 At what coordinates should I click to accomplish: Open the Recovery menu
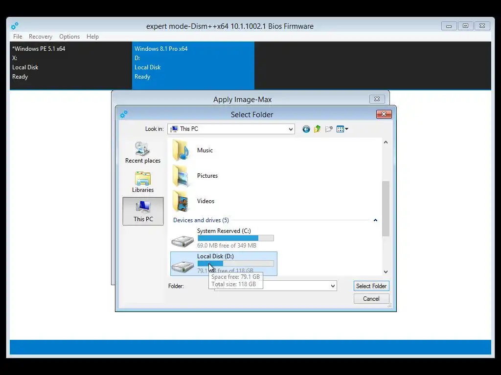(x=40, y=36)
